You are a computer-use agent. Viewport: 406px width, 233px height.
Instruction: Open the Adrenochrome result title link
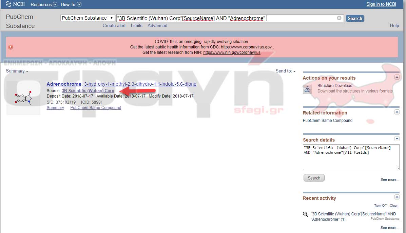pyautogui.click(x=121, y=84)
